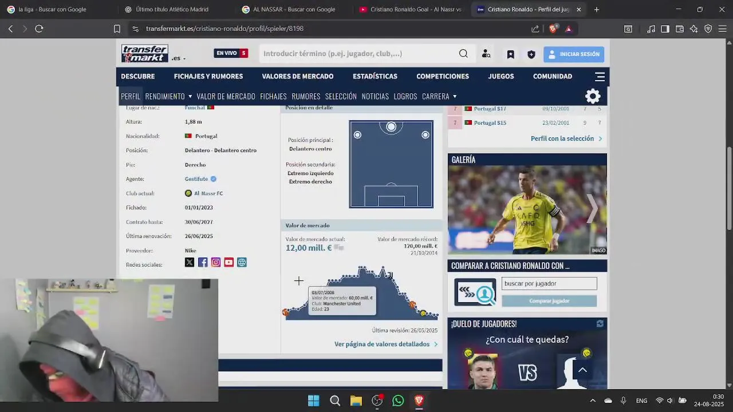This screenshot has height=412, width=733.
Task: Open the Portugal S15 team link
Action: point(490,123)
